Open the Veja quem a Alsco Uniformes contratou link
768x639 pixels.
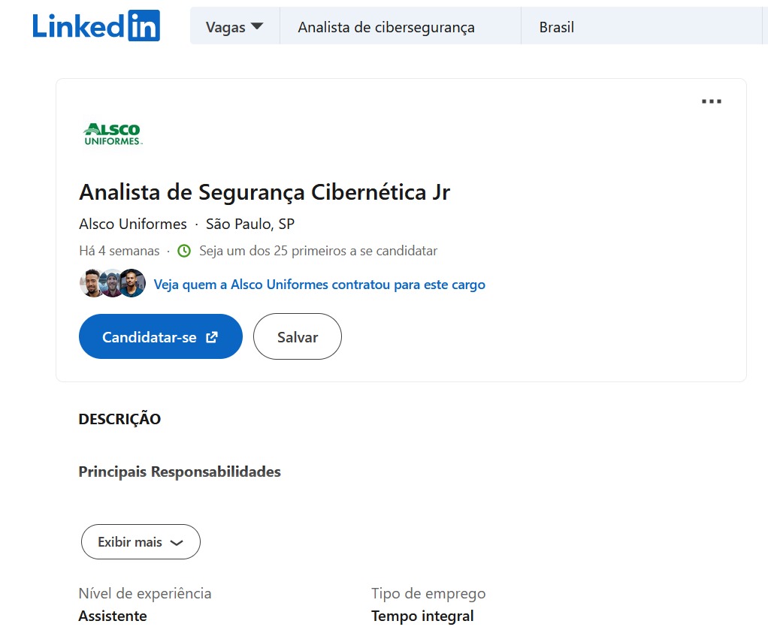click(319, 285)
